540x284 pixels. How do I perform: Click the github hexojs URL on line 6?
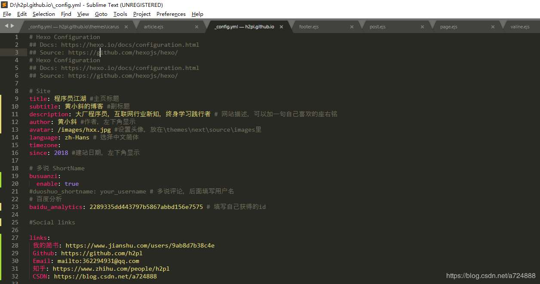click(123, 76)
